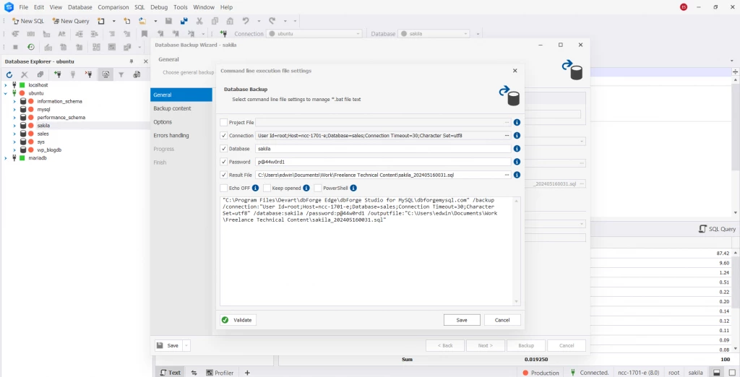Image resolution: width=740 pixels, height=377 pixels.
Task: Click browse ellipsis for Connection field
Action: pyautogui.click(x=507, y=136)
